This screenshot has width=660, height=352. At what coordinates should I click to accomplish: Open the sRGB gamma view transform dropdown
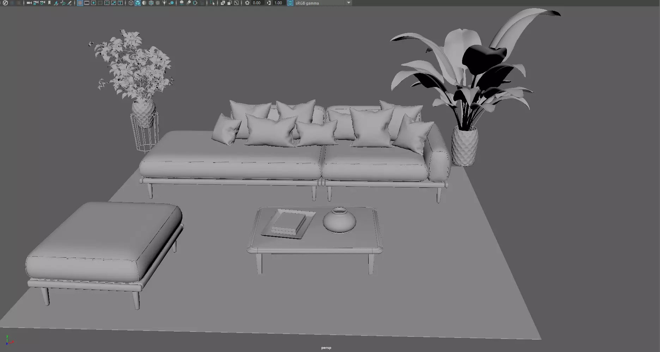click(x=323, y=3)
